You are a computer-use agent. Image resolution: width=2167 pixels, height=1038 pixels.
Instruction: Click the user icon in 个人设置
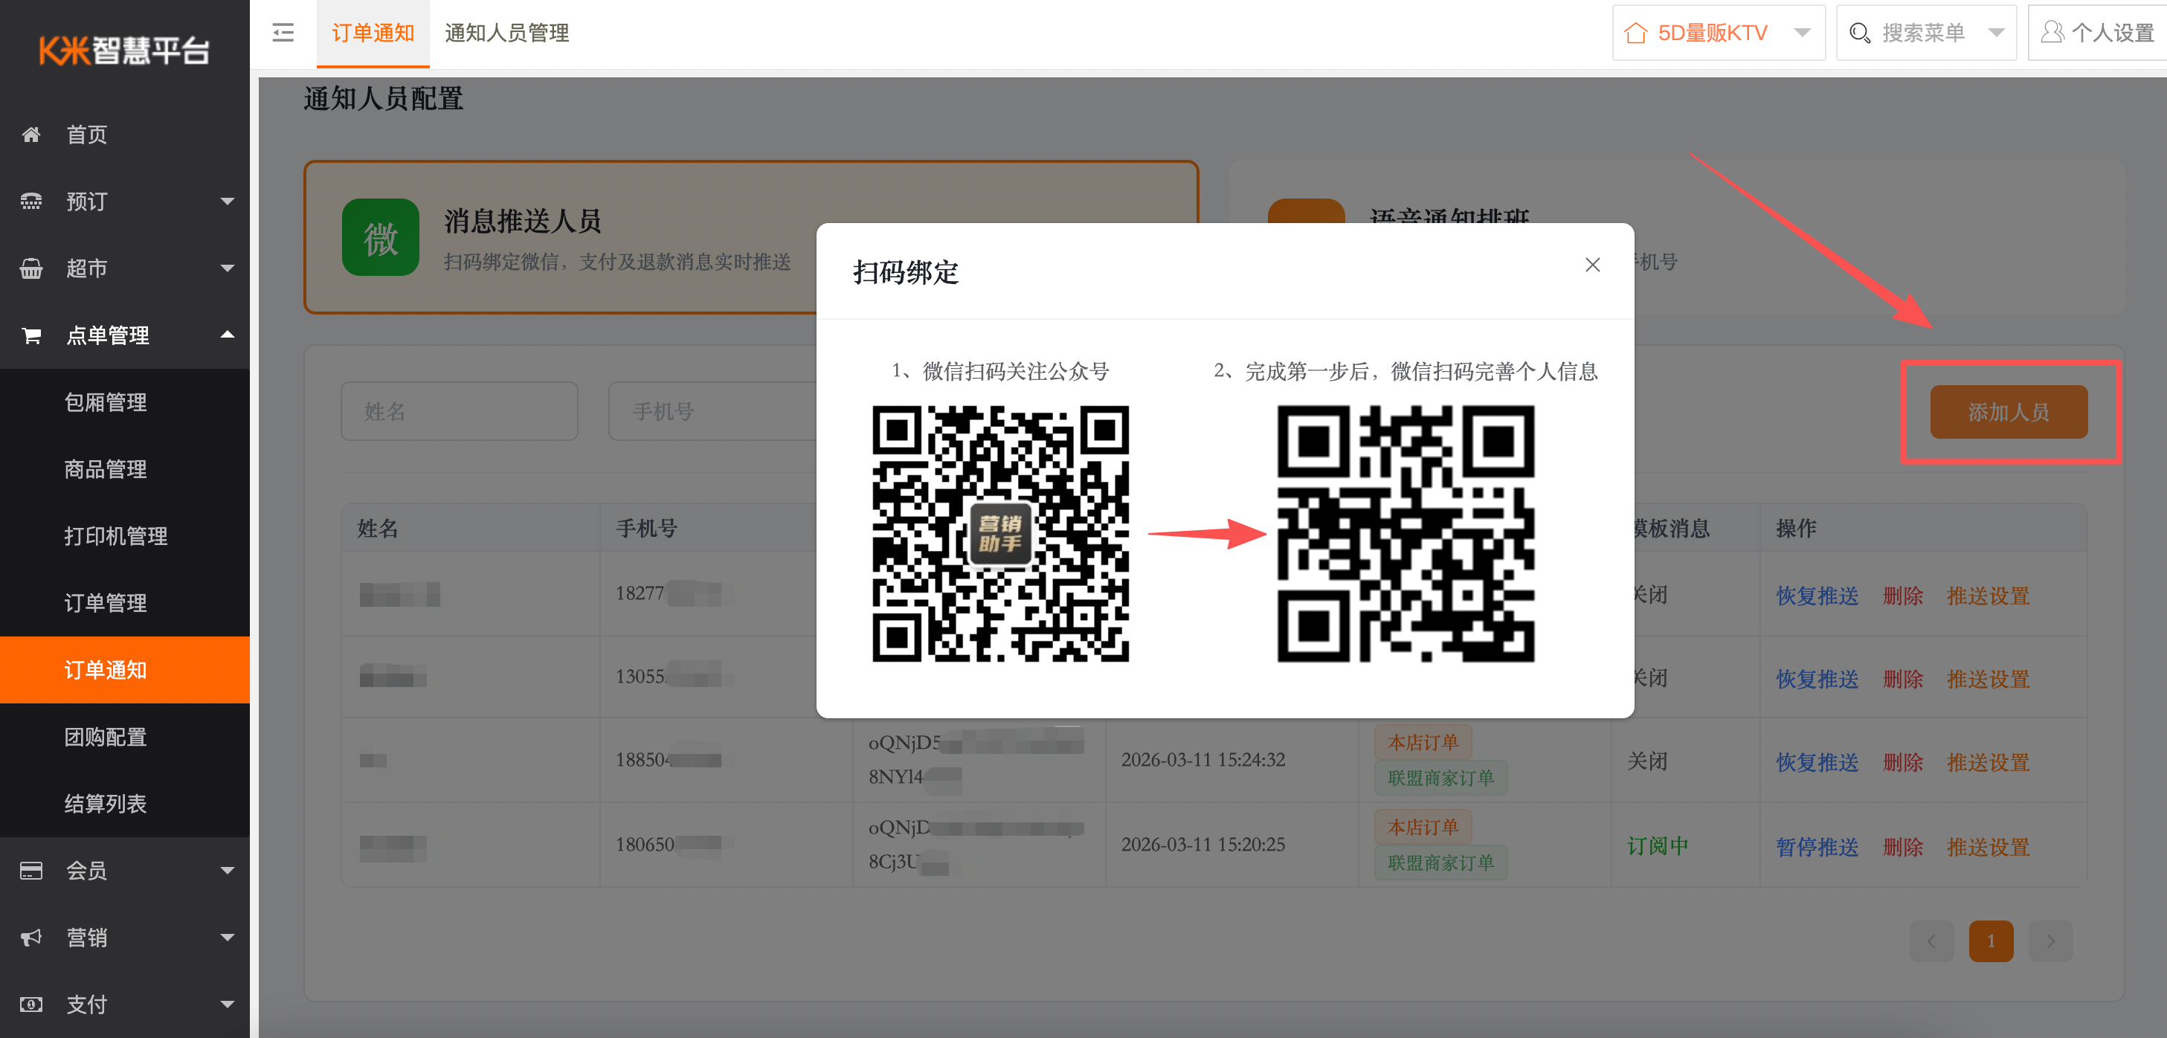point(2052,33)
